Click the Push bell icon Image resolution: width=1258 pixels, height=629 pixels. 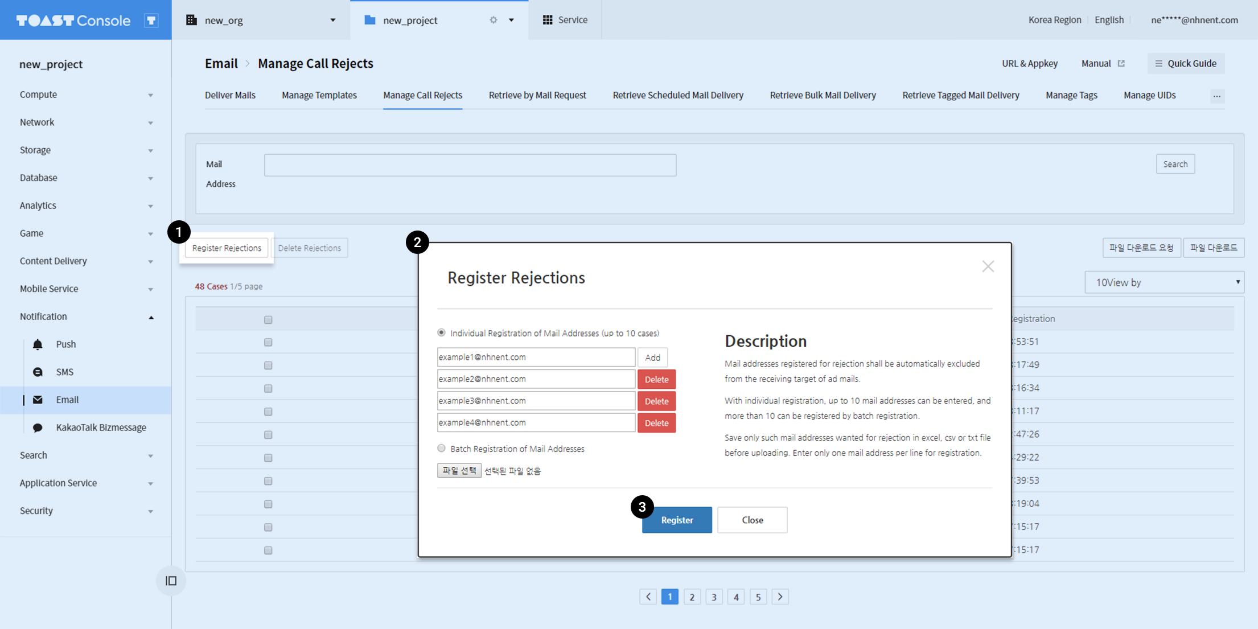tap(38, 344)
